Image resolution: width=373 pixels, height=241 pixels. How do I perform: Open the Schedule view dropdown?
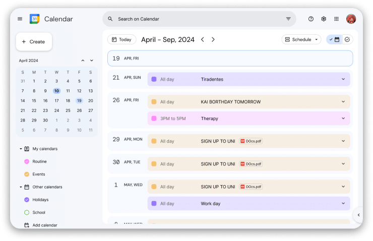301,39
